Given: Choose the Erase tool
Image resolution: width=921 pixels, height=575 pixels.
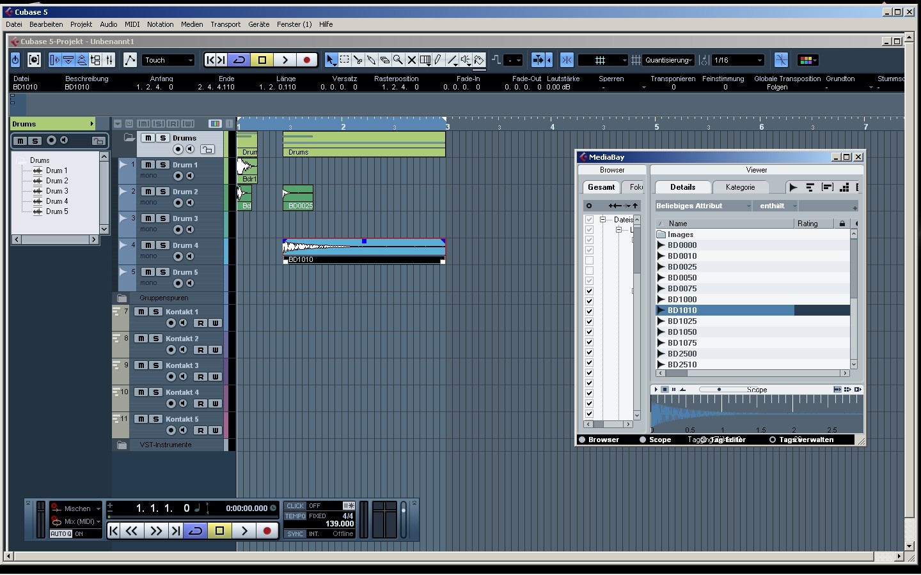Looking at the screenshot, I should [384, 60].
